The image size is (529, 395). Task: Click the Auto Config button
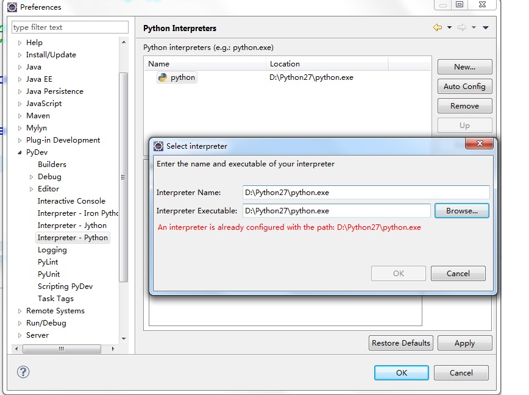click(x=464, y=87)
